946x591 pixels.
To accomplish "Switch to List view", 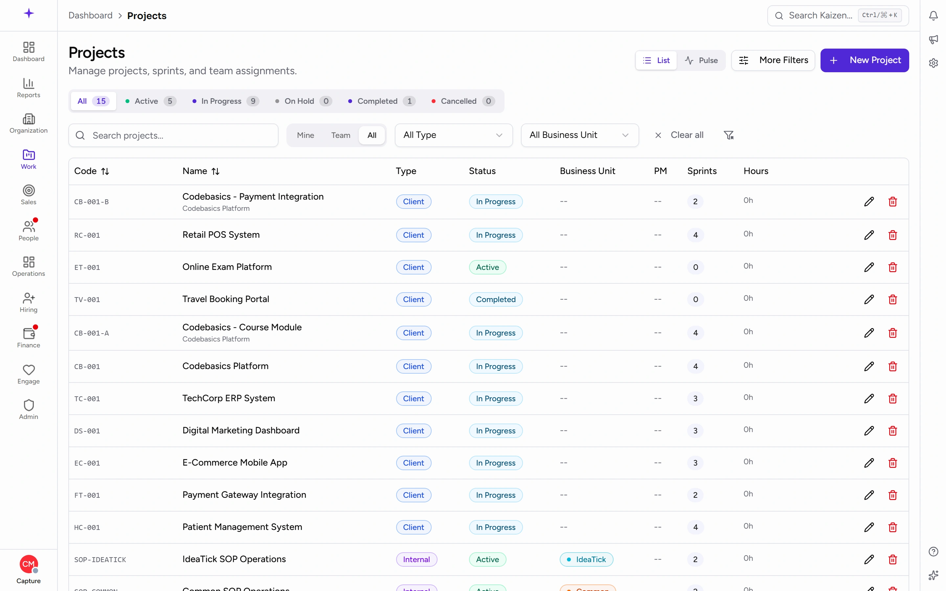I will 656,60.
